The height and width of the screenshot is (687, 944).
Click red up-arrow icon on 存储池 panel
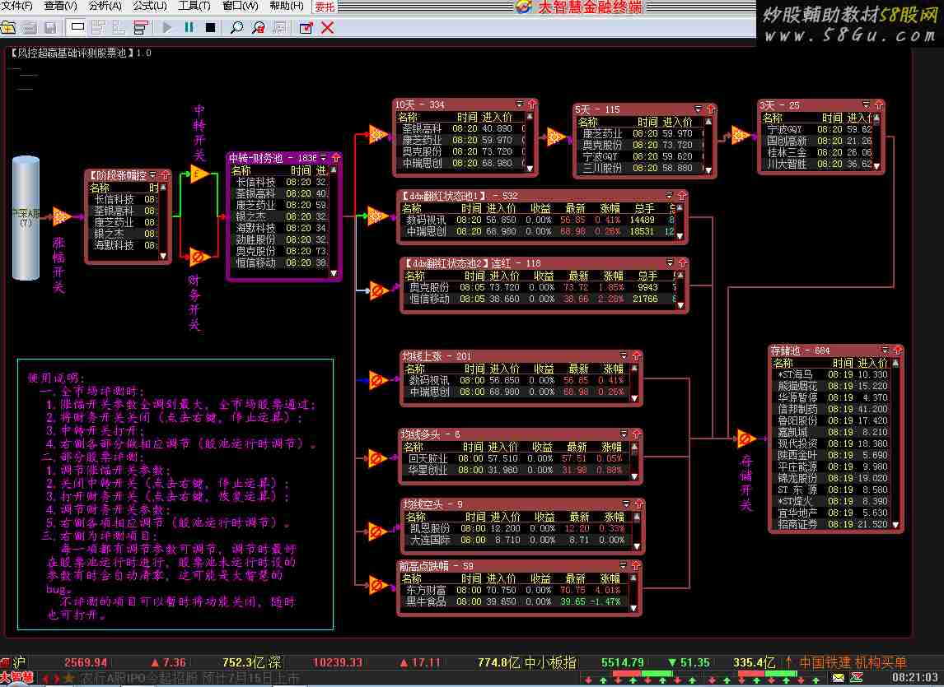pos(898,350)
